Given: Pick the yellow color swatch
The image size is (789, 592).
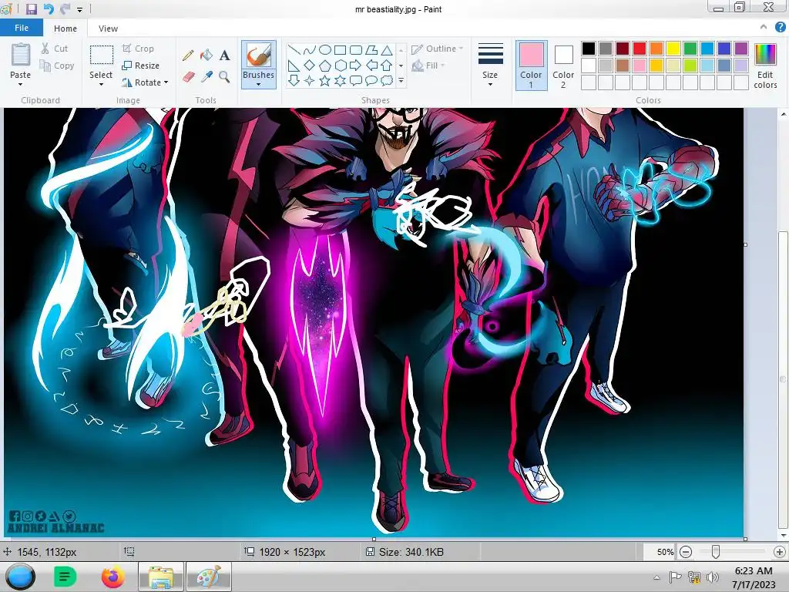Looking at the screenshot, I should [673, 49].
